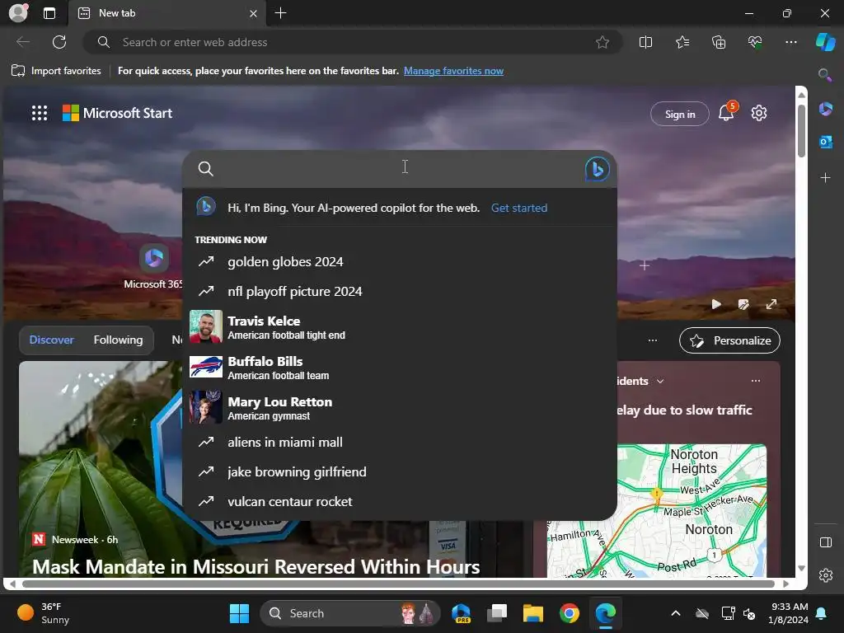The height and width of the screenshot is (633, 844).
Task: Click the horizontal scrollbar
Action: coord(398,584)
